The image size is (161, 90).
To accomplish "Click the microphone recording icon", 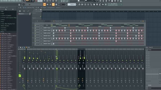I will pyautogui.click(x=106, y=1).
